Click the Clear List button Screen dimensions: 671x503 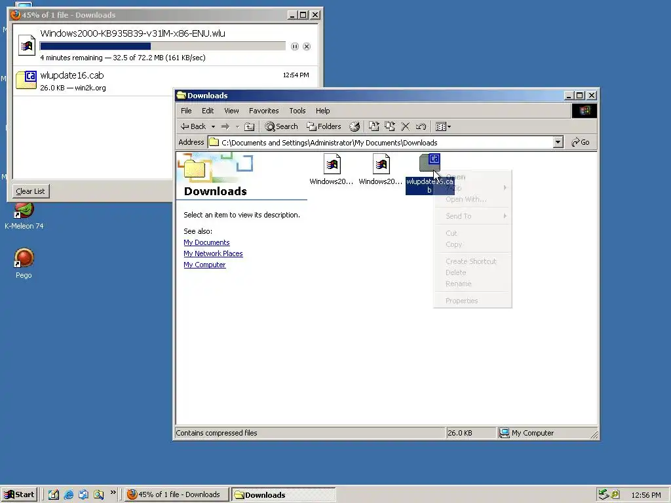(x=30, y=191)
